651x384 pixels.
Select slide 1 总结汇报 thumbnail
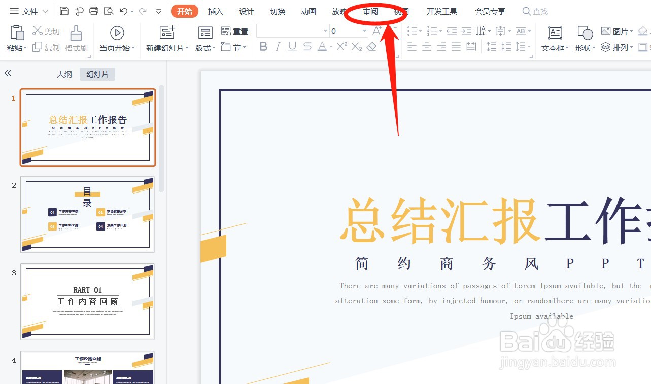(87, 127)
